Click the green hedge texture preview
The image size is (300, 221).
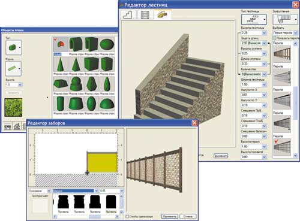tap(13, 107)
